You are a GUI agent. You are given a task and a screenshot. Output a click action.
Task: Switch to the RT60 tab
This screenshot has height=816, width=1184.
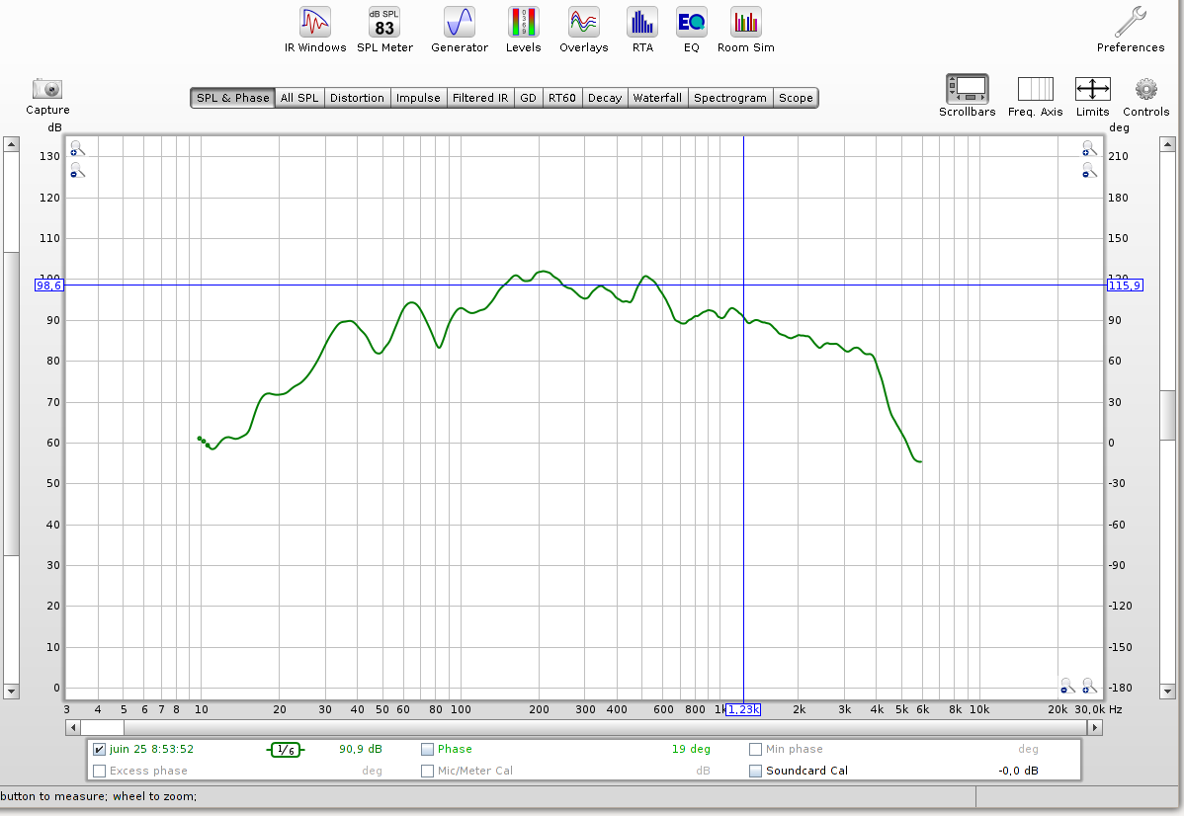tap(562, 98)
